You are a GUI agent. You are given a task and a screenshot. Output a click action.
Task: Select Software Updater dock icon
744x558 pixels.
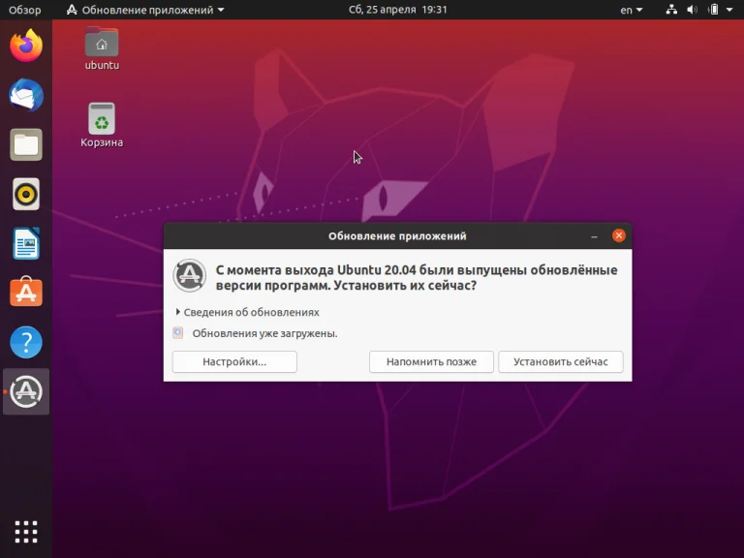pyautogui.click(x=26, y=391)
